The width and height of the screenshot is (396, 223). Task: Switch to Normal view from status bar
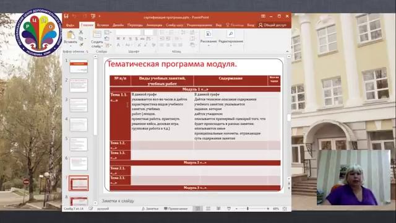198,209
